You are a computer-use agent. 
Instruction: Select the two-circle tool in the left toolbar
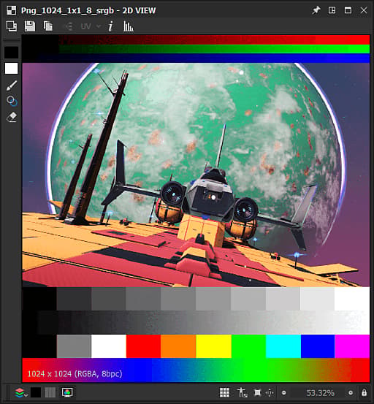12,101
